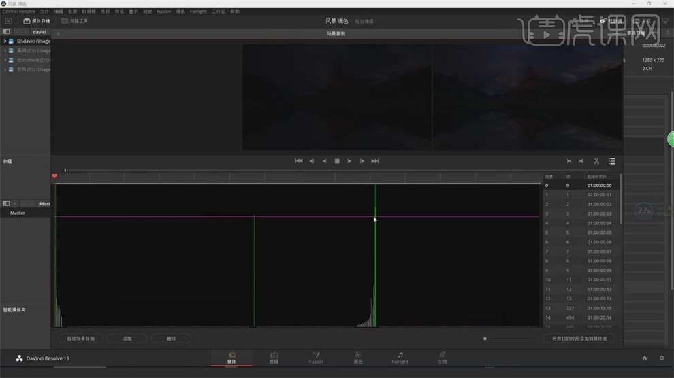Go to previous scene cut
The image size is (674, 378).
pos(581,161)
